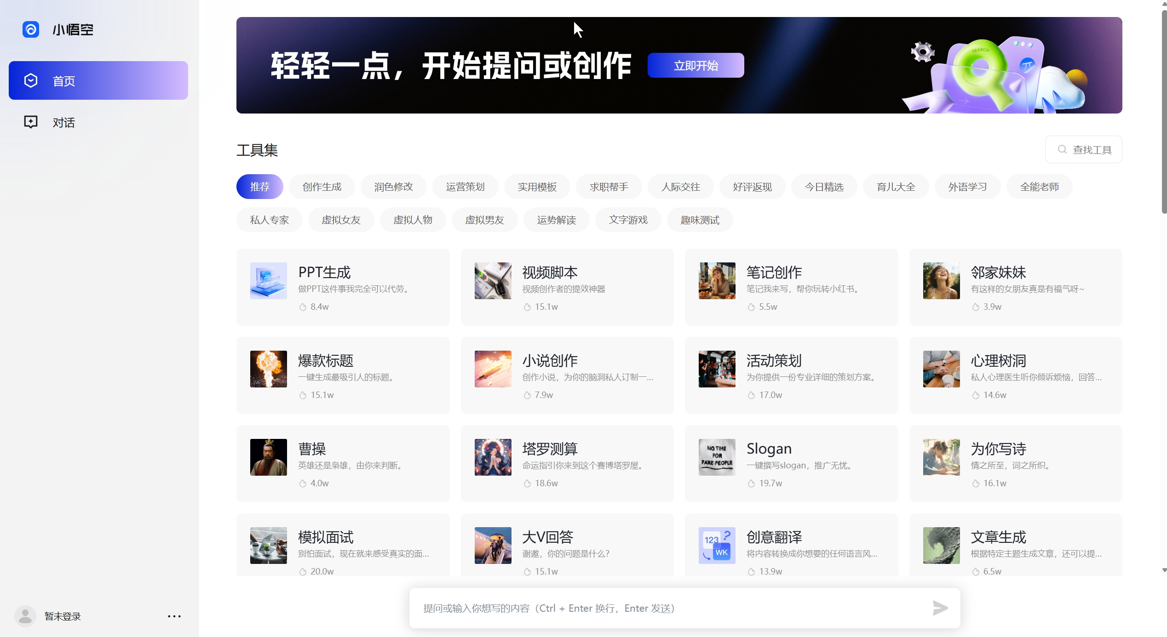The width and height of the screenshot is (1167, 637).
Task: Select the 虚拟女友 category tab
Action: [x=341, y=220]
